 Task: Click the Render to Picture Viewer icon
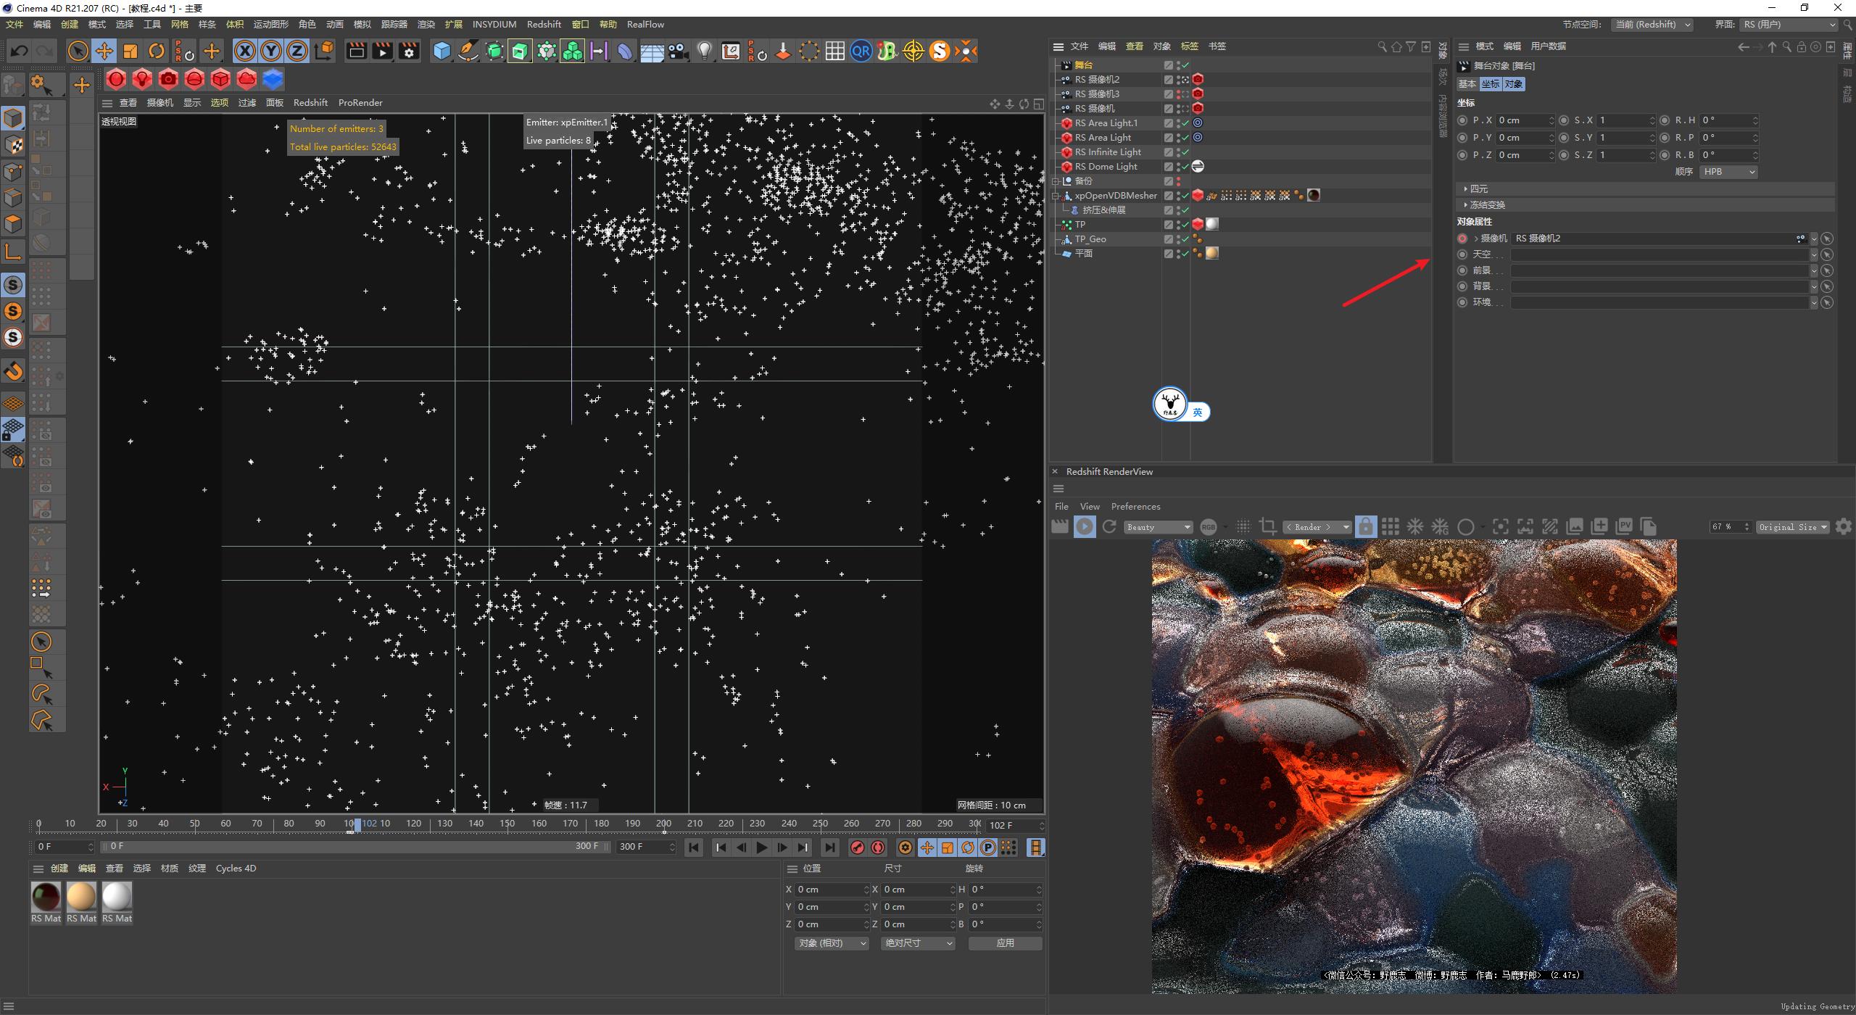coord(382,51)
